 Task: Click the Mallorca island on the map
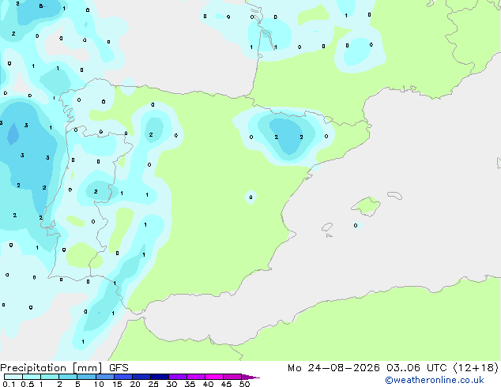pyautogui.click(x=366, y=206)
